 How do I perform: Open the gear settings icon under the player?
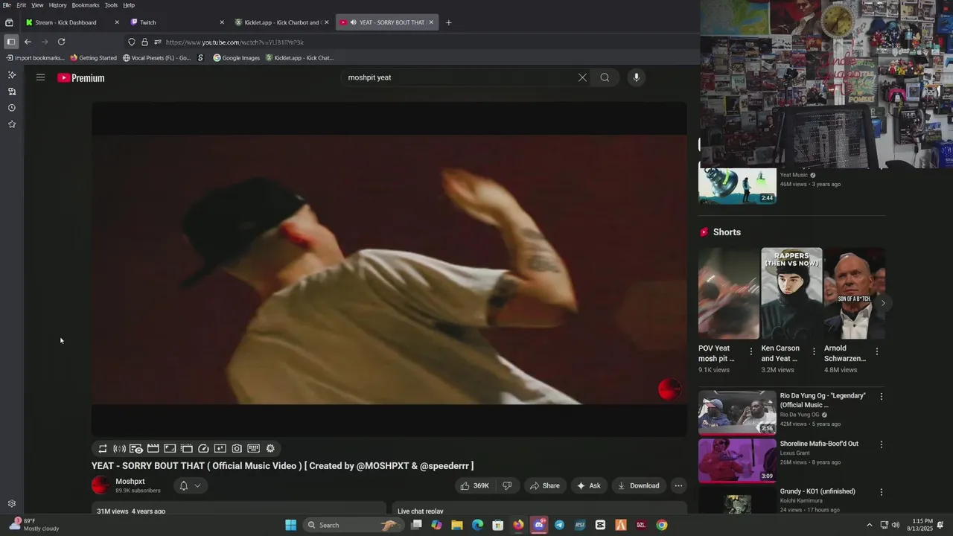270,448
